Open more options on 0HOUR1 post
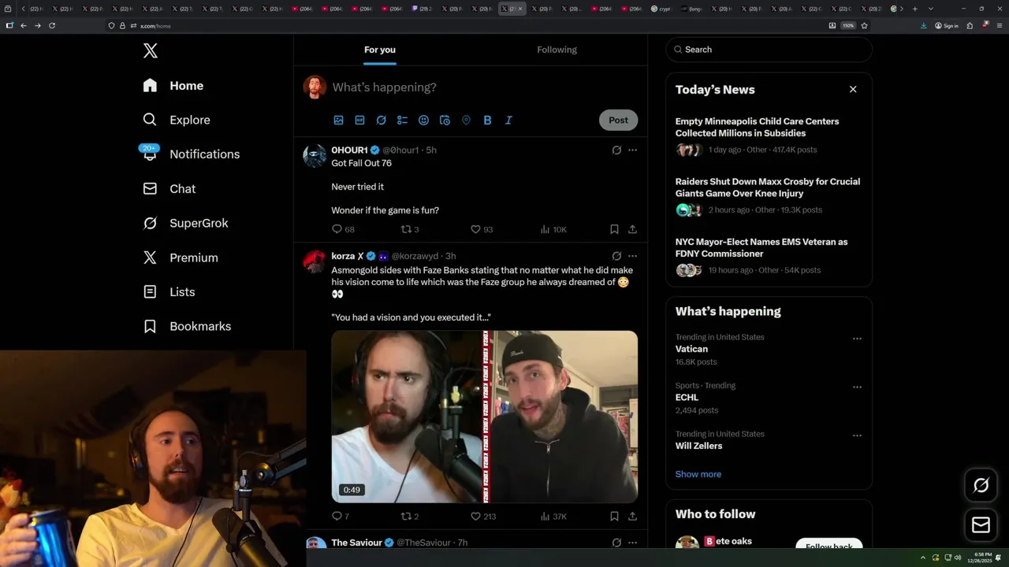 632,150
